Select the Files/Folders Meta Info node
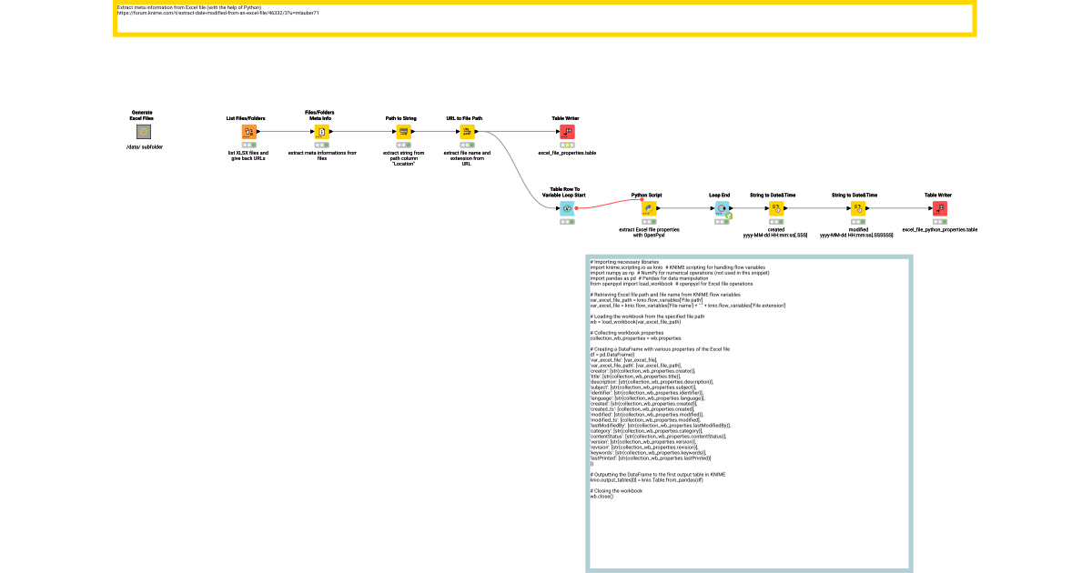 (320, 130)
